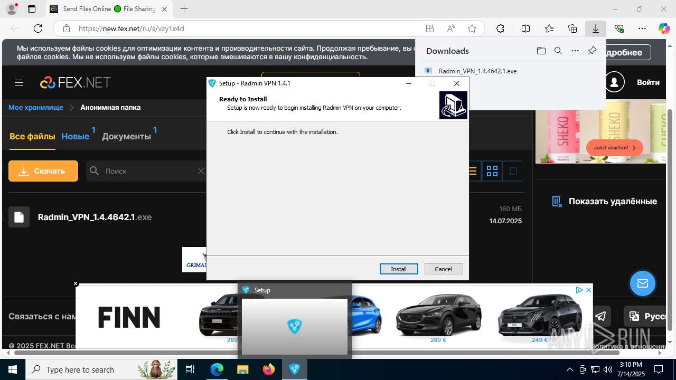The width and height of the screenshot is (676, 380).
Task: Cancel the Radmin VPN setup
Action: click(x=444, y=269)
